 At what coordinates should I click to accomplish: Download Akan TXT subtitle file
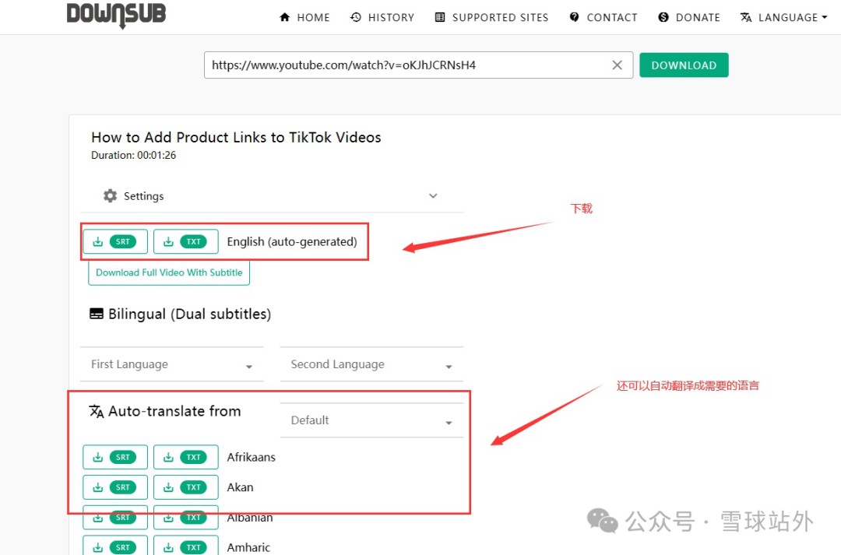click(185, 487)
